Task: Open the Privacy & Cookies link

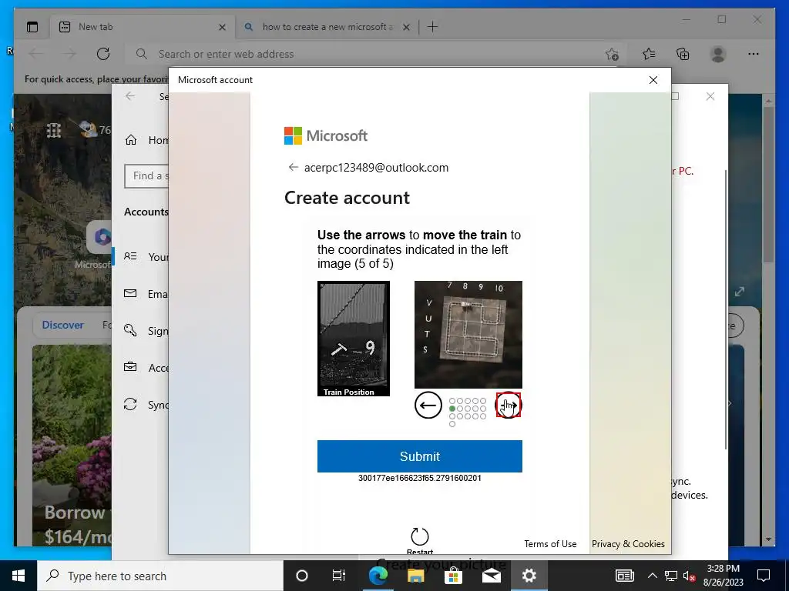Action: pos(628,544)
